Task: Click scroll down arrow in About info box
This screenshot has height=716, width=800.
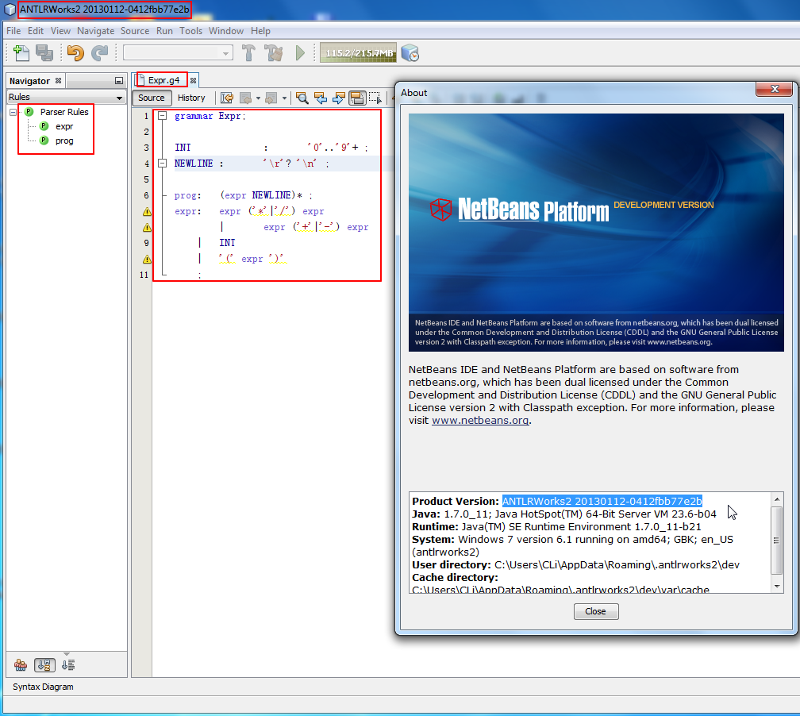Action: (x=776, y=587)
